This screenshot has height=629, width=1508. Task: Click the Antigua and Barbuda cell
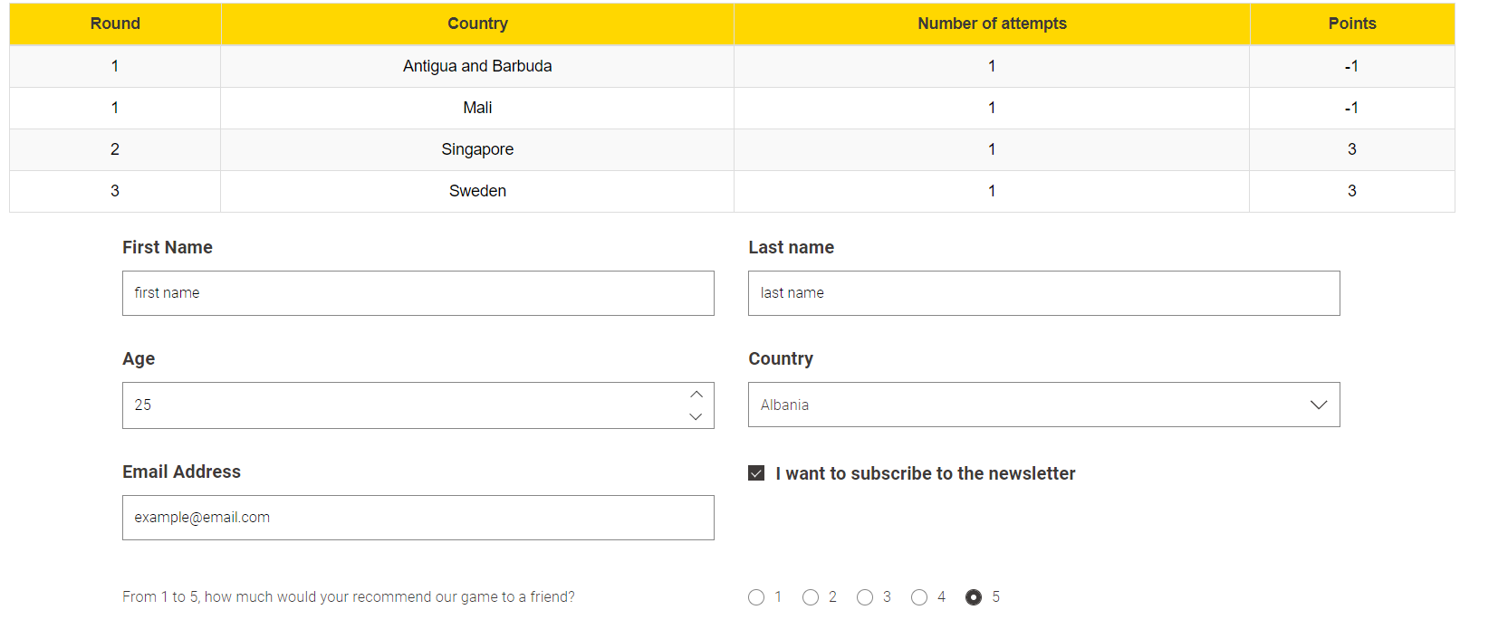477,66
